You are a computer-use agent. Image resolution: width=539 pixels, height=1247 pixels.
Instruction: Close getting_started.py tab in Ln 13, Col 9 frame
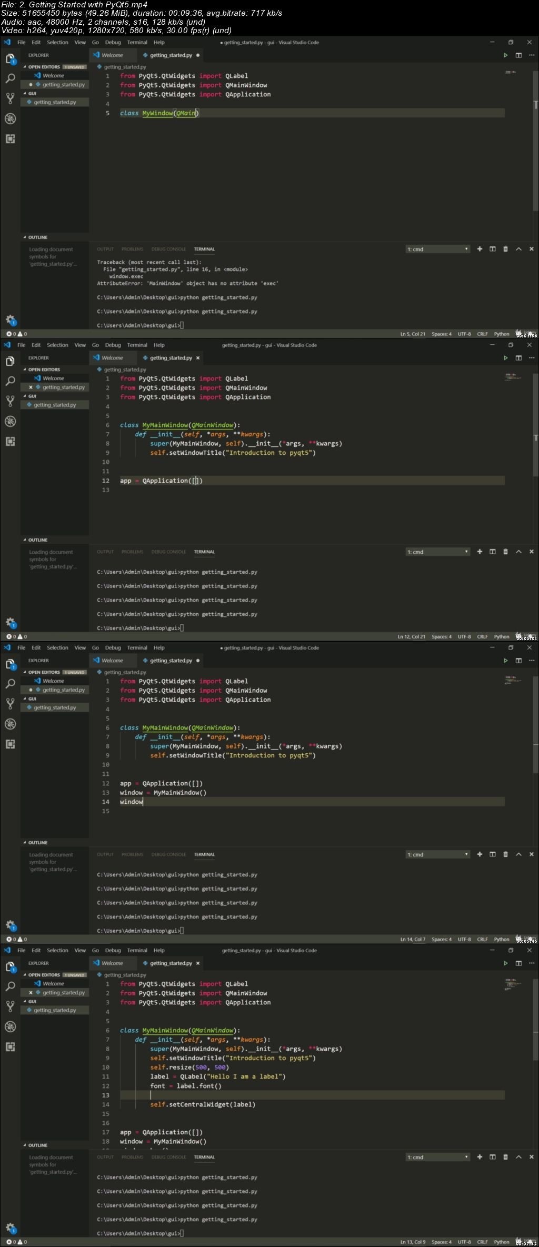point(198,963)
